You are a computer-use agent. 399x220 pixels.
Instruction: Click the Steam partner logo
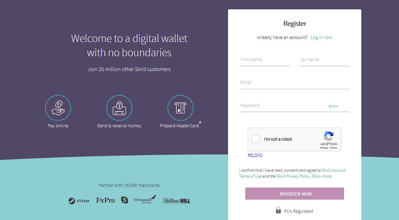[x=79, y=200]
